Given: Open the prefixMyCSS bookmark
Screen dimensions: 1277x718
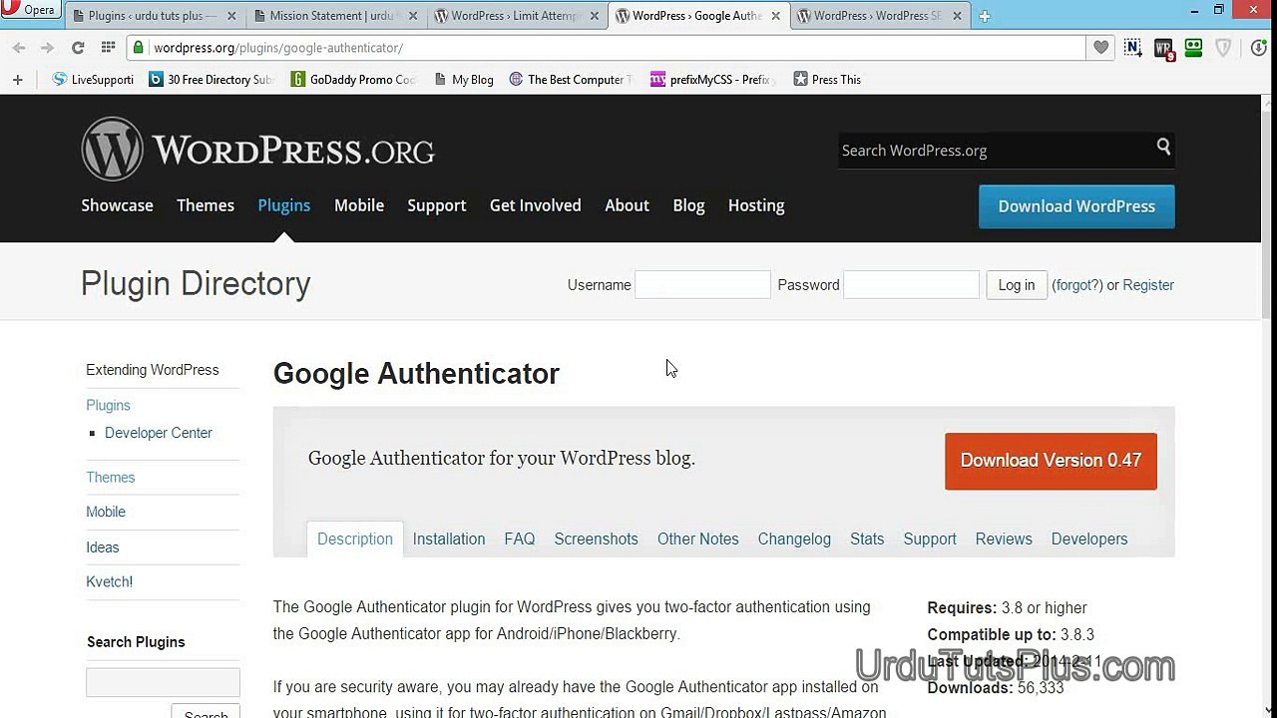Looking at the screenshot, I should point(713,80).
